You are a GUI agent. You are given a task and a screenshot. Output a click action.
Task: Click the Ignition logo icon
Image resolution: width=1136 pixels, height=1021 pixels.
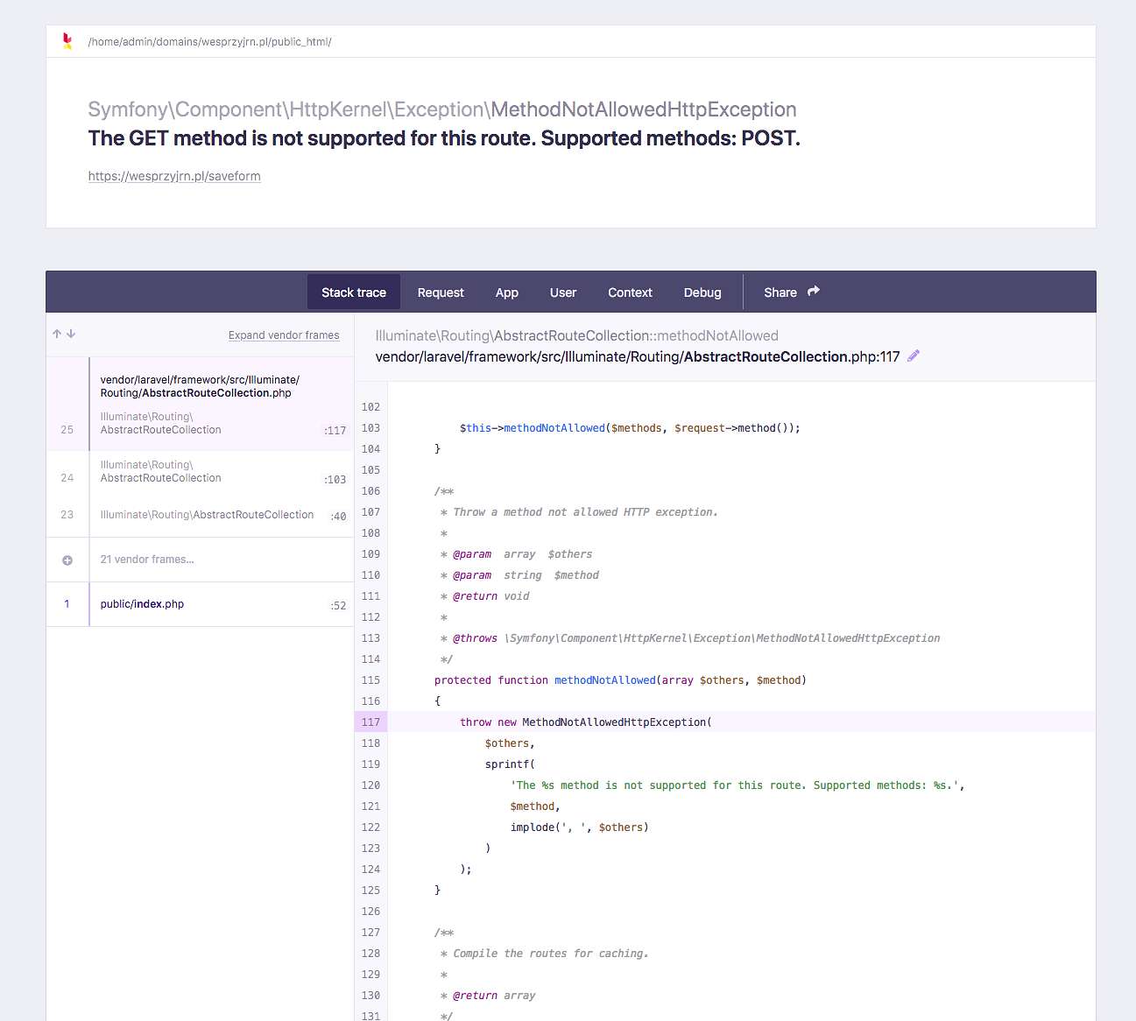(x=67, y=41)
